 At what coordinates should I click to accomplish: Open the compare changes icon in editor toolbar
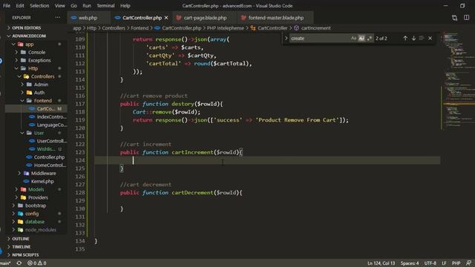point(454,18)
